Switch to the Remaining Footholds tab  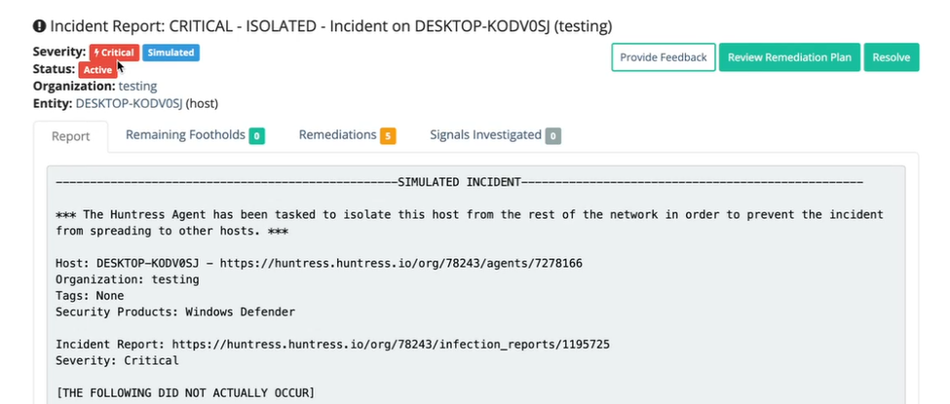(x=185, y=135)
